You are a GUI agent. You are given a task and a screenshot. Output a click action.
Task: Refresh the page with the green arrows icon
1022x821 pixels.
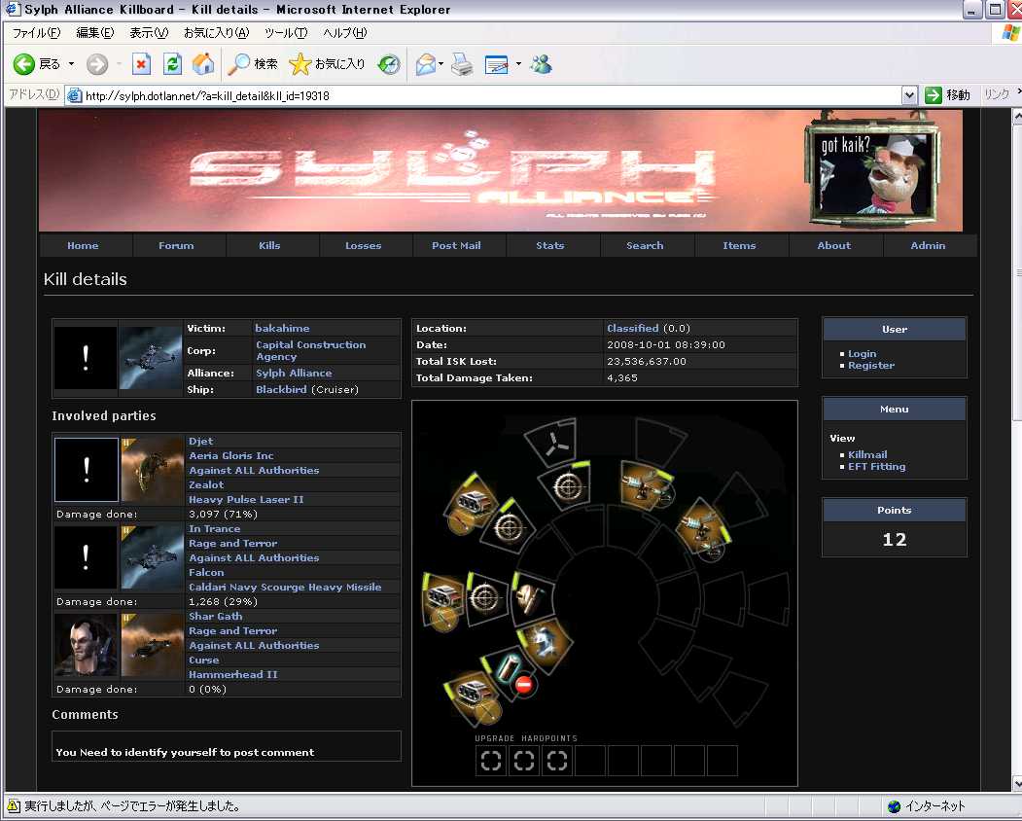172,64
